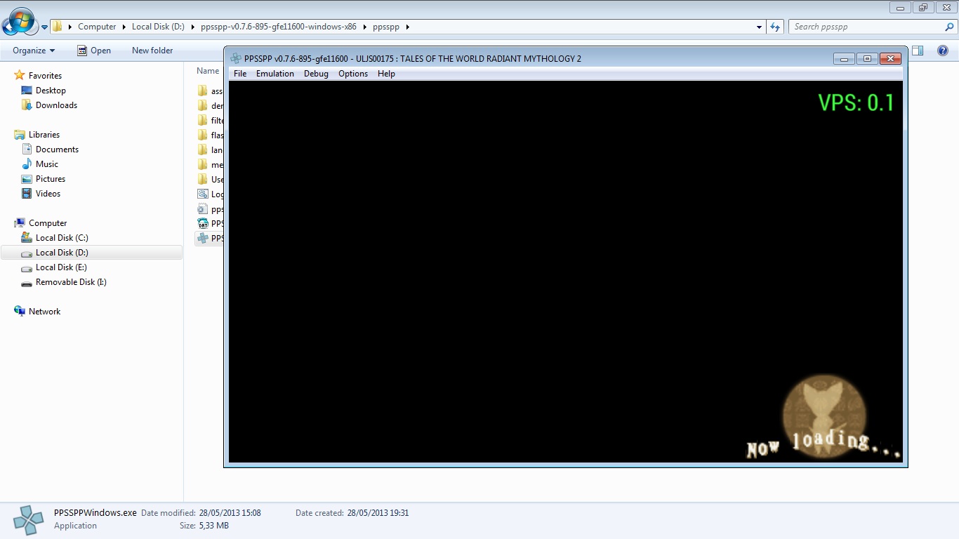Click the New folder button
This screenshot has height=539, width=959.
152,51
